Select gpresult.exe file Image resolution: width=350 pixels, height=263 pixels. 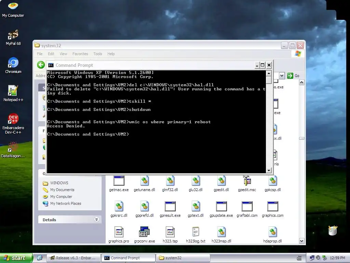click(170, 210)
